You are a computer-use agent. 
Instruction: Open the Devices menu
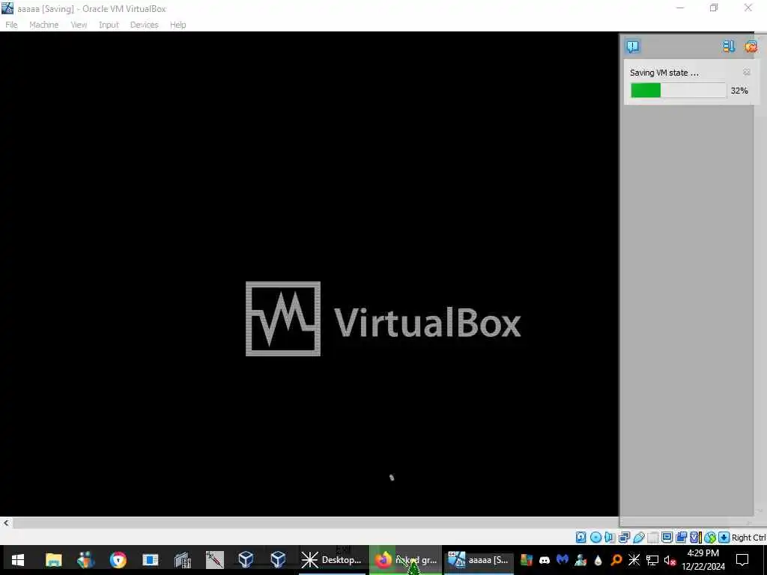pos(144,25)
